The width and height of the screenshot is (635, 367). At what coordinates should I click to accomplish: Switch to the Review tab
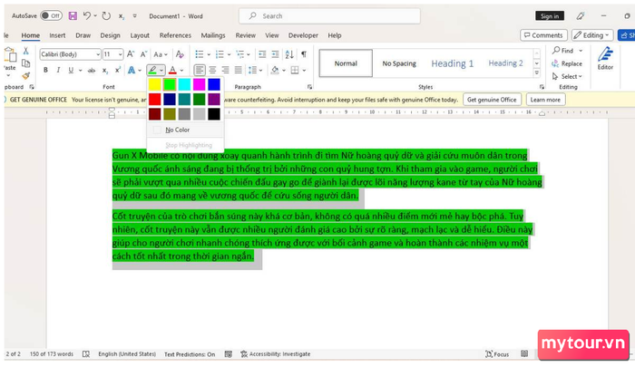(x=246, y=35)
